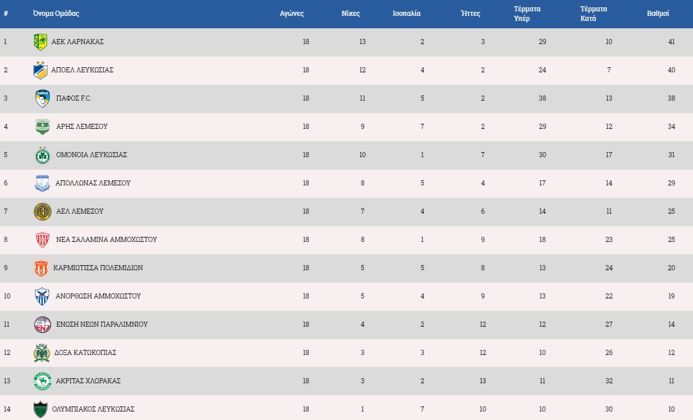Sort by the Νίκες column header
Image resolution: width=693 pixels, height=420 pixels.
point(350,14)
